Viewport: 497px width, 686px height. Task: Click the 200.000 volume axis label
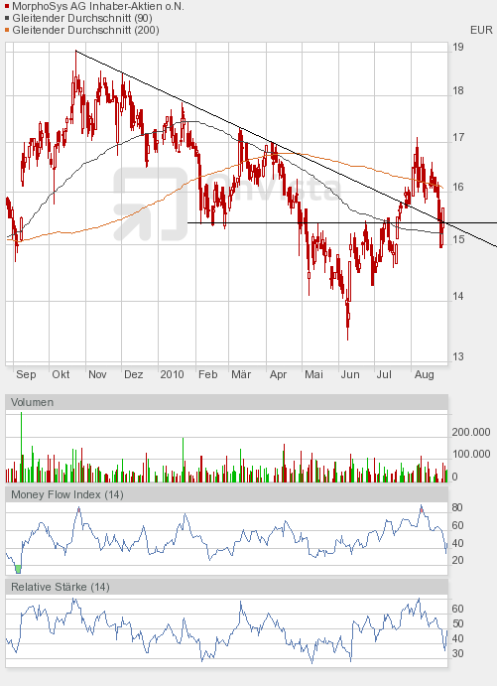click(x=471, y=433)
